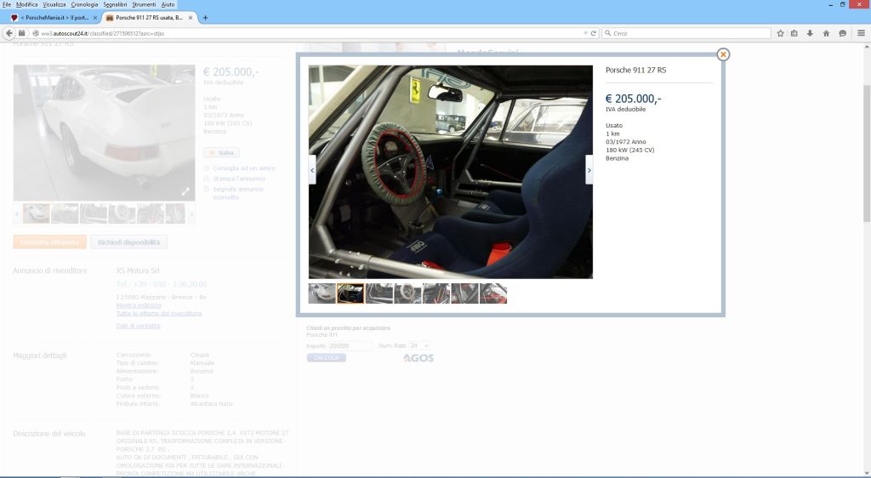Open the hamburger menu of the browser
Viewport: 871px width, 478px height.
[861, 33]
